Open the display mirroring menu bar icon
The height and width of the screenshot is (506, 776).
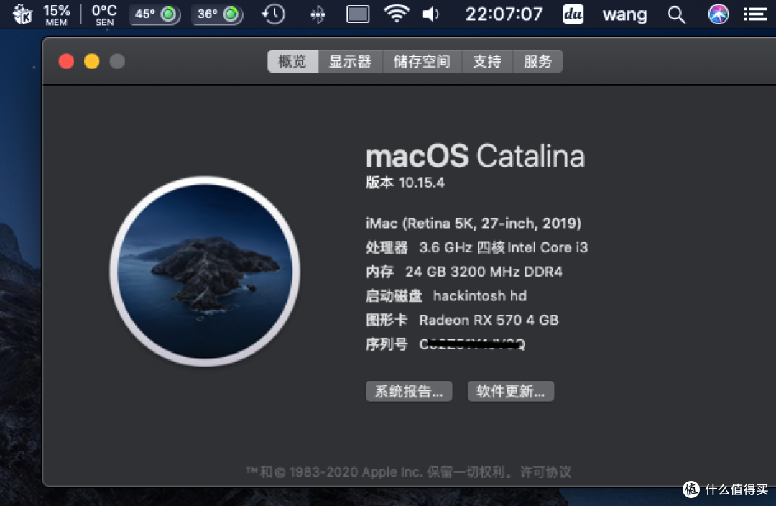pyautogui.click(x=357, y=14)
